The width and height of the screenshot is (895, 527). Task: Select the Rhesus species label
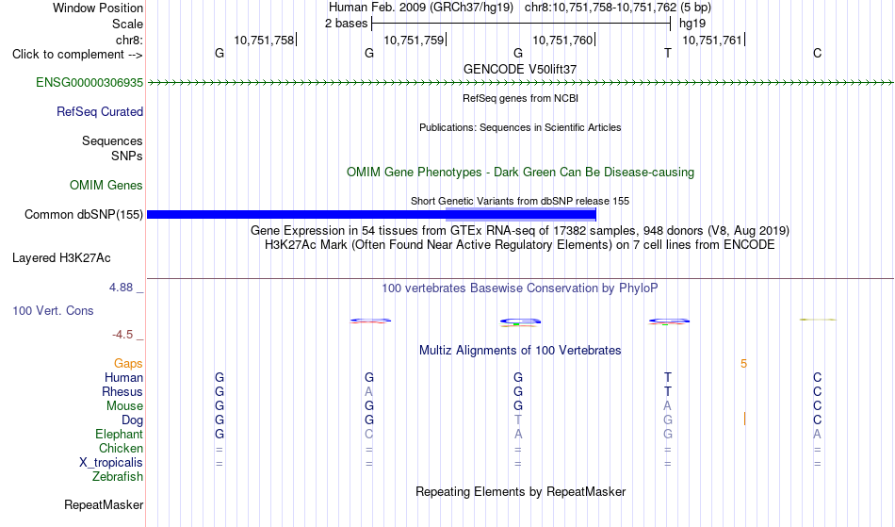122,391
